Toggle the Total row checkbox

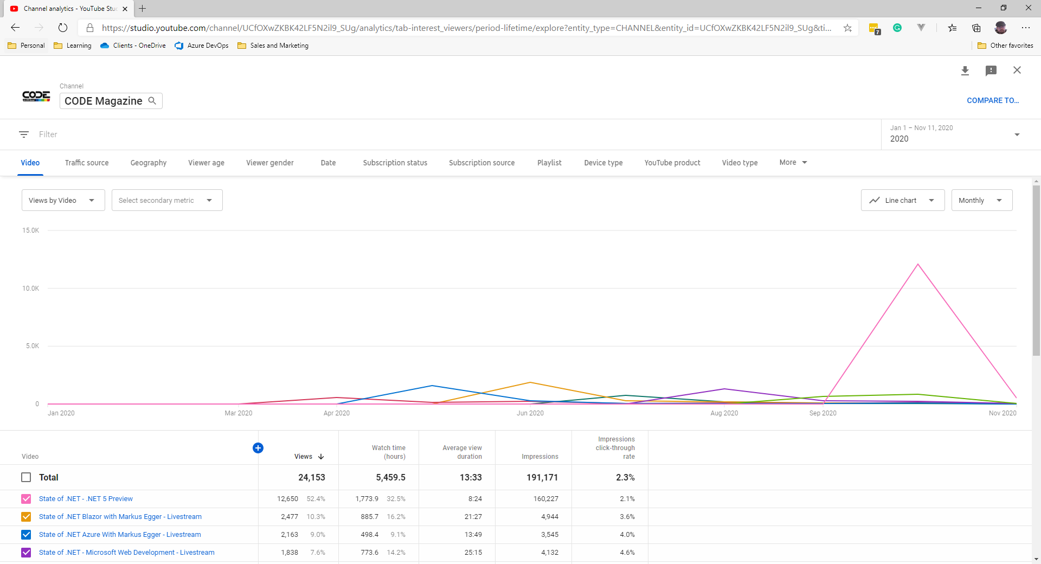[x=26, y=477]
